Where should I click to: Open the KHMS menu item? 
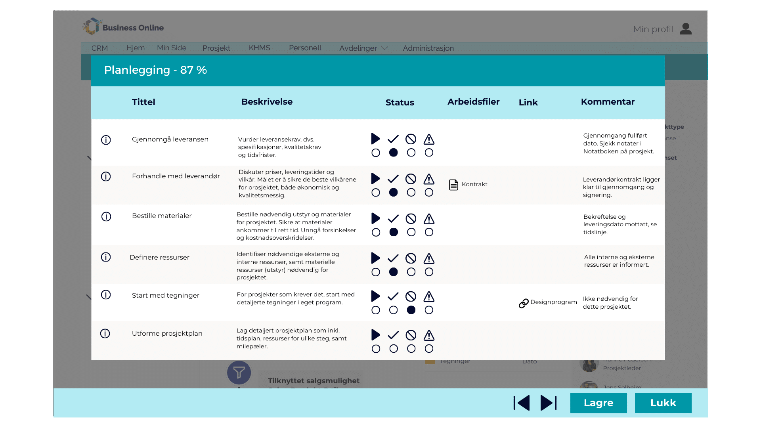click(x=259, y=48)
